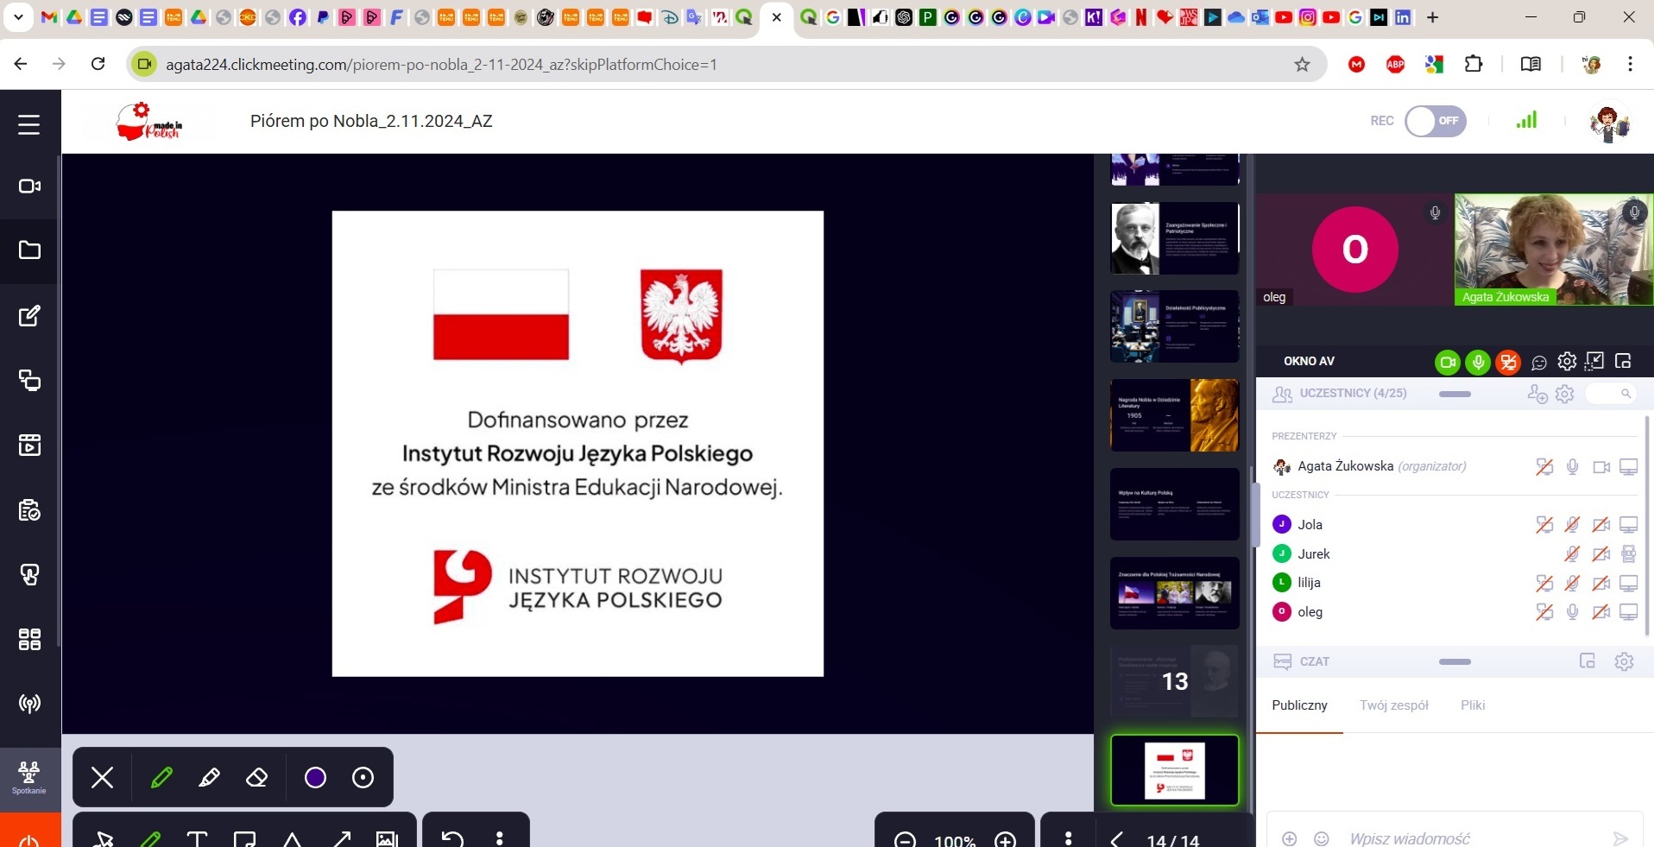
Task: Select the green pen in drawing options
Action: 161,778
